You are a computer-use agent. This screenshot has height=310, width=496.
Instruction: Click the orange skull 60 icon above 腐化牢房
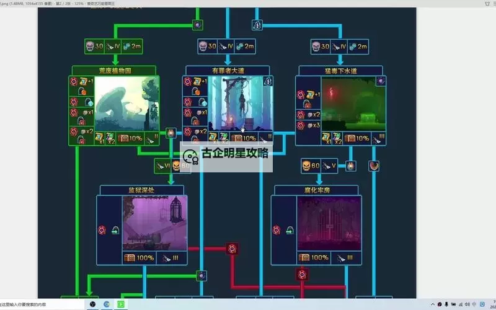click(307, 166)
